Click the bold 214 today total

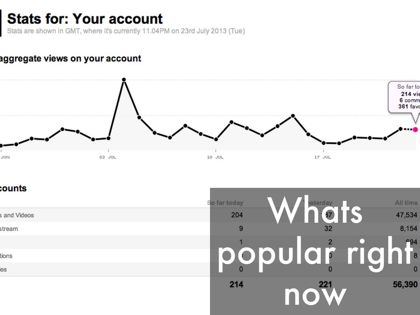click(x=237, y=284)
